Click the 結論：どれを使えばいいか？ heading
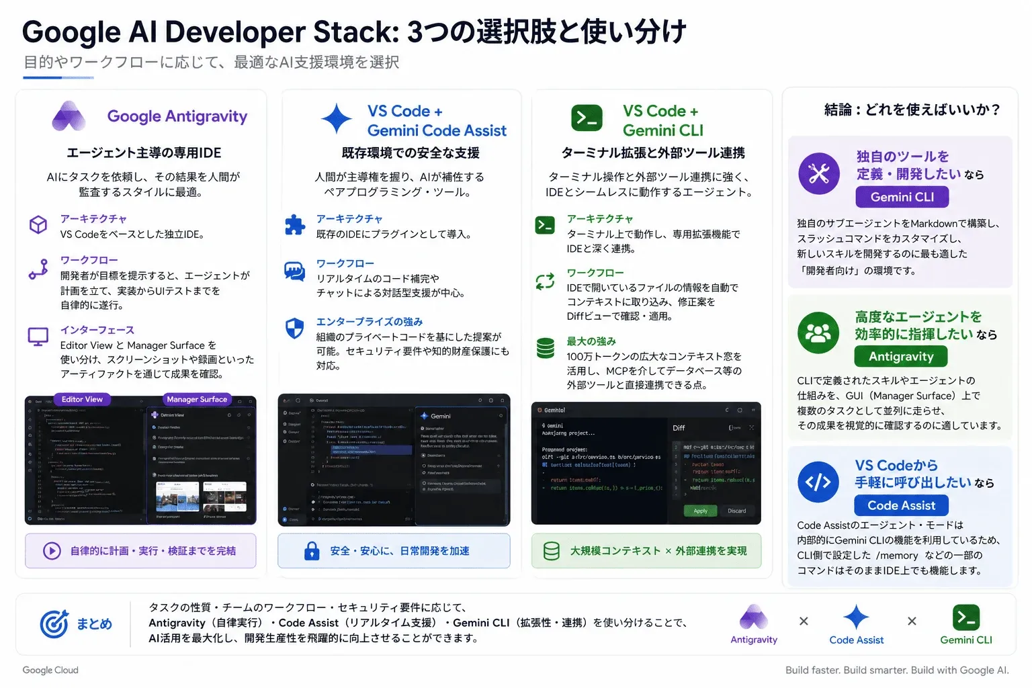 coord(912,110)
